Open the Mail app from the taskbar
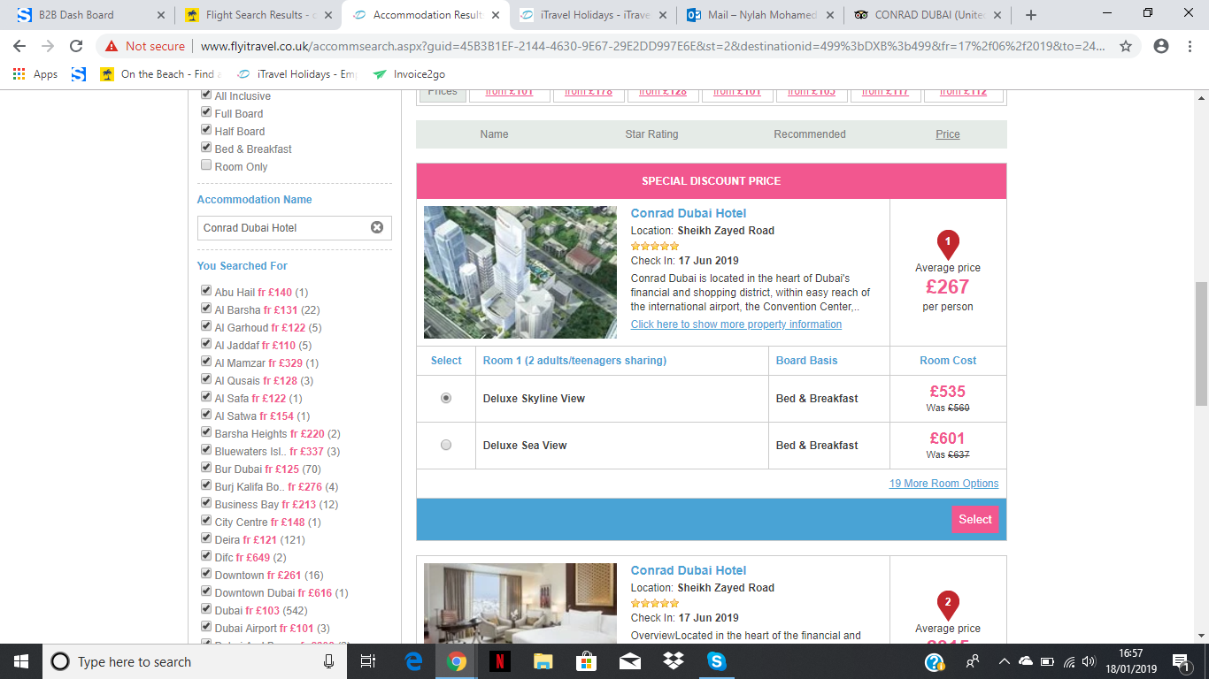1209x679 pixels. [629, 661]
